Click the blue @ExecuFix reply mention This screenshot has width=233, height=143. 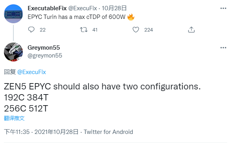click(x=32, y=72)
